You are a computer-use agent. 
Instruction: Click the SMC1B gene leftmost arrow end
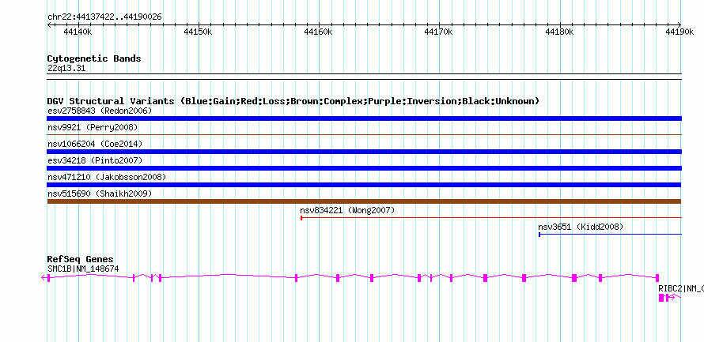(44, 278)
